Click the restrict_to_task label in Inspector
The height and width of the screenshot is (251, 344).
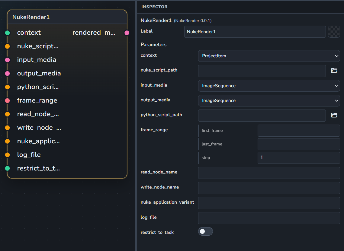click(x=157, y=232)
